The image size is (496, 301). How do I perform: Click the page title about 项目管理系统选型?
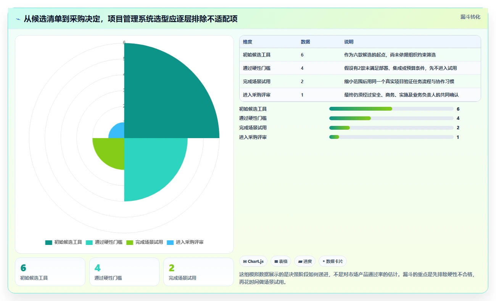pos(130,19)
